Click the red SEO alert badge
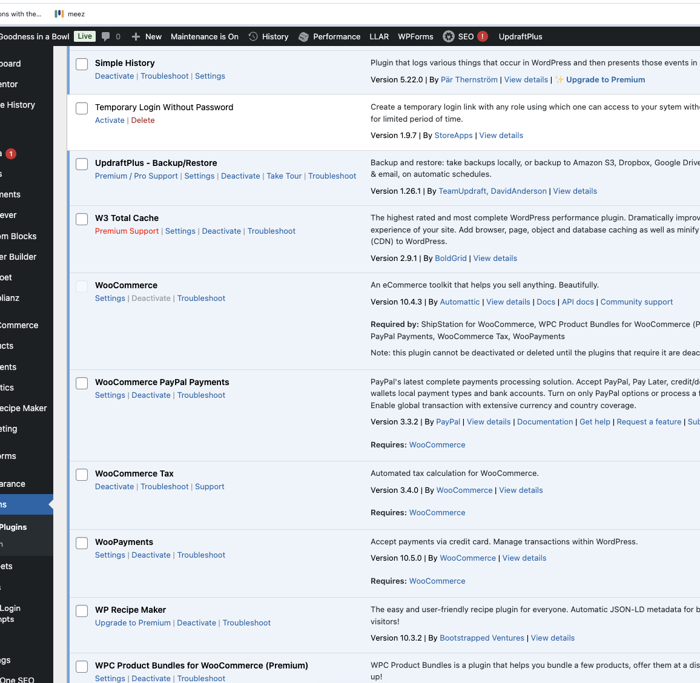The height and width of the screenshot is (683, 700). (x=483, y=36)
